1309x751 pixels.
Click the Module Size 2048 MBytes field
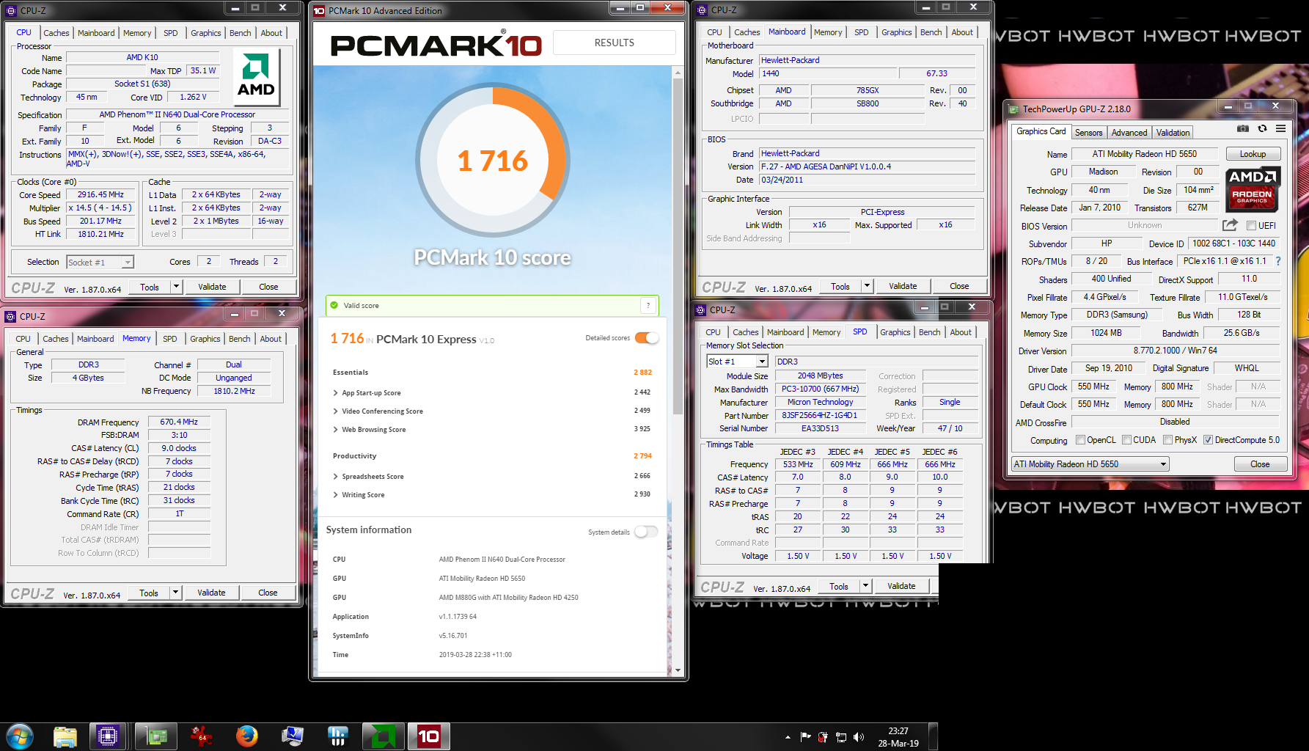click(x=820, y=375)
